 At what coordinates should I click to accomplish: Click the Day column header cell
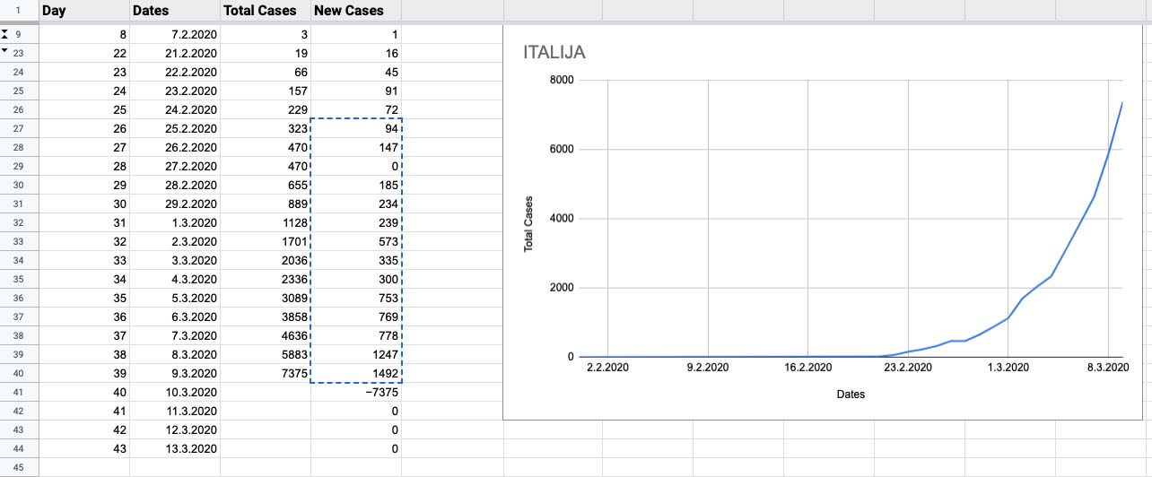[83, 11]
